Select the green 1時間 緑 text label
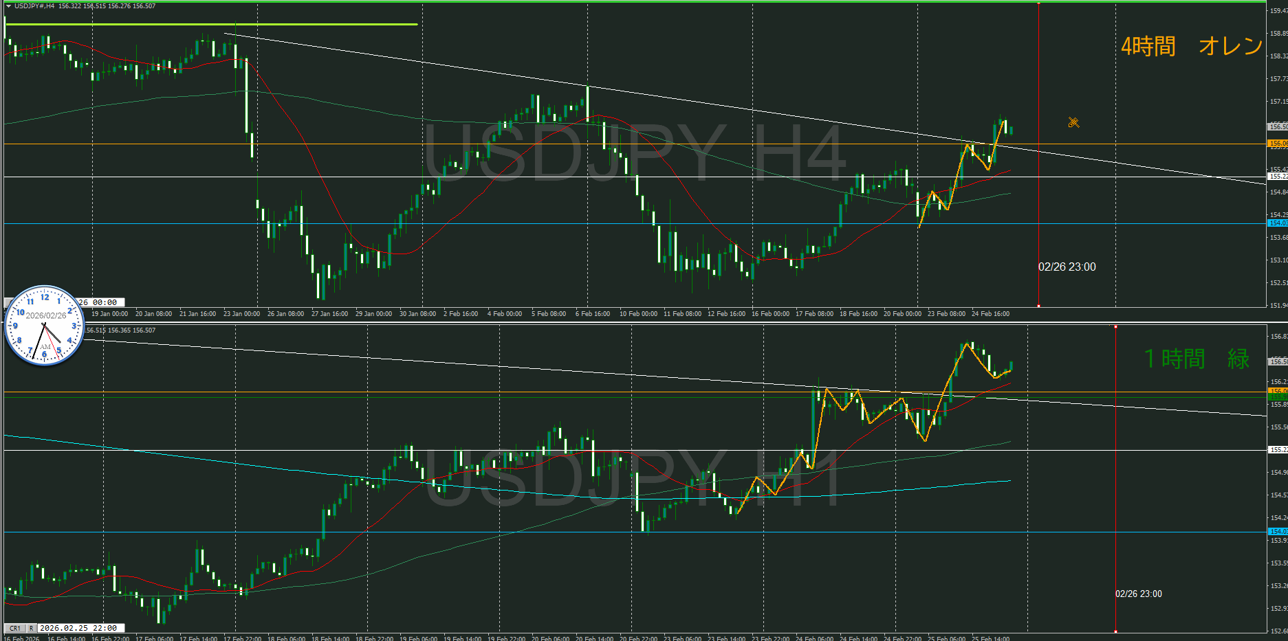 point(1196,359)
